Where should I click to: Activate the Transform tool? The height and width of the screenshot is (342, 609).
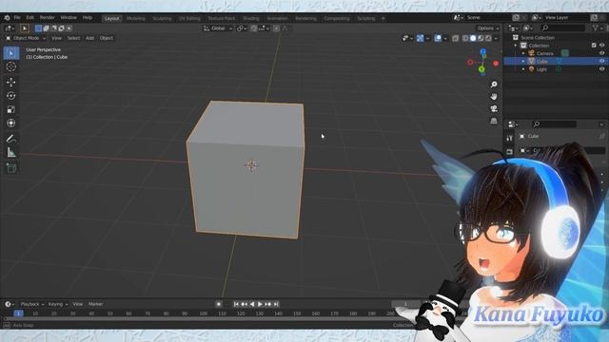tap(11, 123)
